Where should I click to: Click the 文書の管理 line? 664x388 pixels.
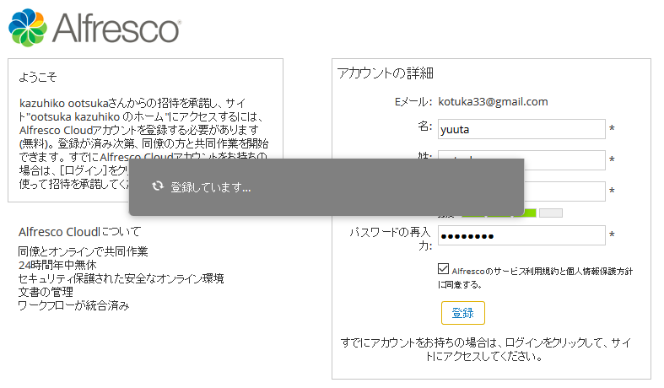46,293
